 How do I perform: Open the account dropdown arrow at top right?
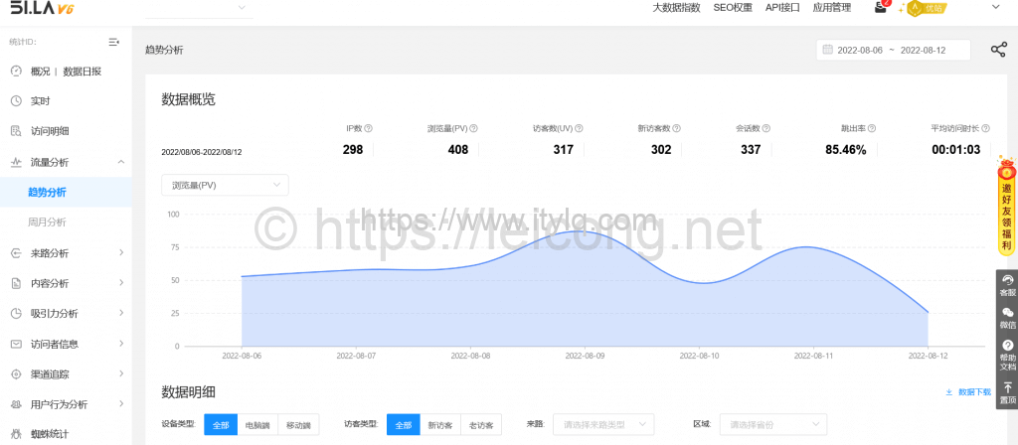point(998,7)
